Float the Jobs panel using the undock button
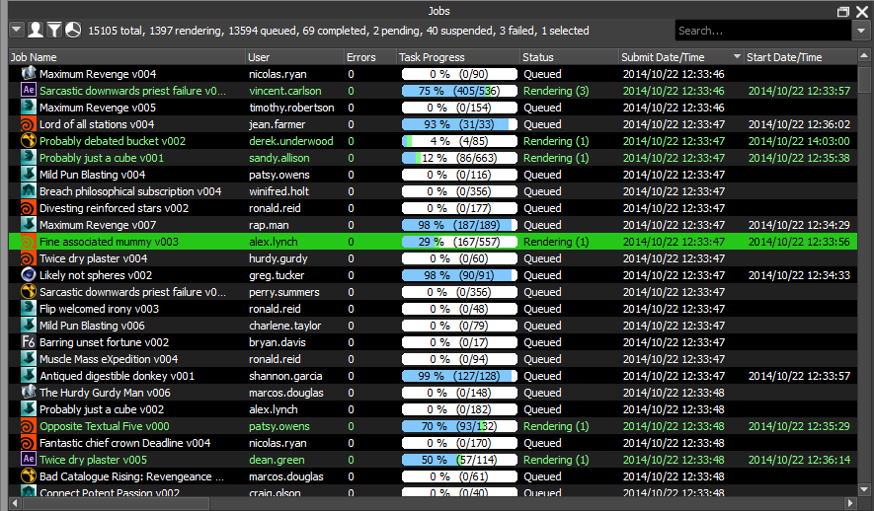The height and width of the screenshot is (511, 874). click(843, 11)
